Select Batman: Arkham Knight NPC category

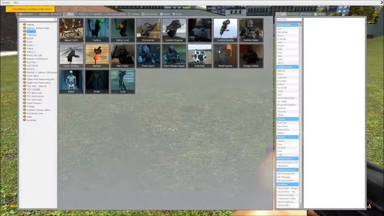tap(38, 28)
